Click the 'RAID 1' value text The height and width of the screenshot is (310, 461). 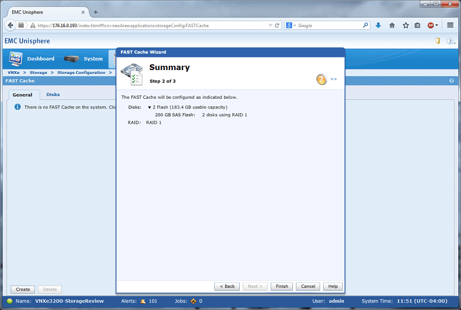[154, 123]
